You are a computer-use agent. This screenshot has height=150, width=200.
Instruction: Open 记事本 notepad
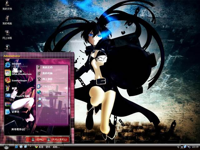tap(12, 112)
